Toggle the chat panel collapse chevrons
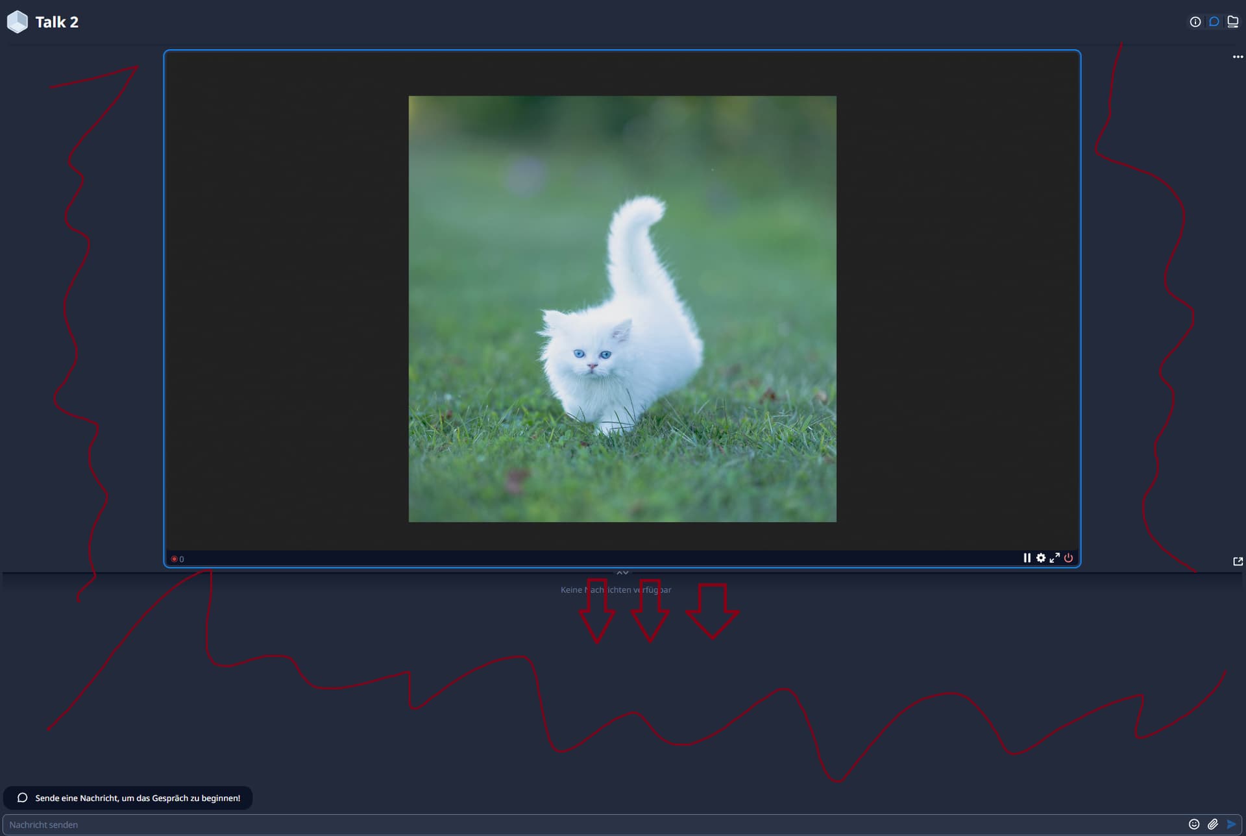The width and height of the screenshot is (1246, 836). (622, 573)
